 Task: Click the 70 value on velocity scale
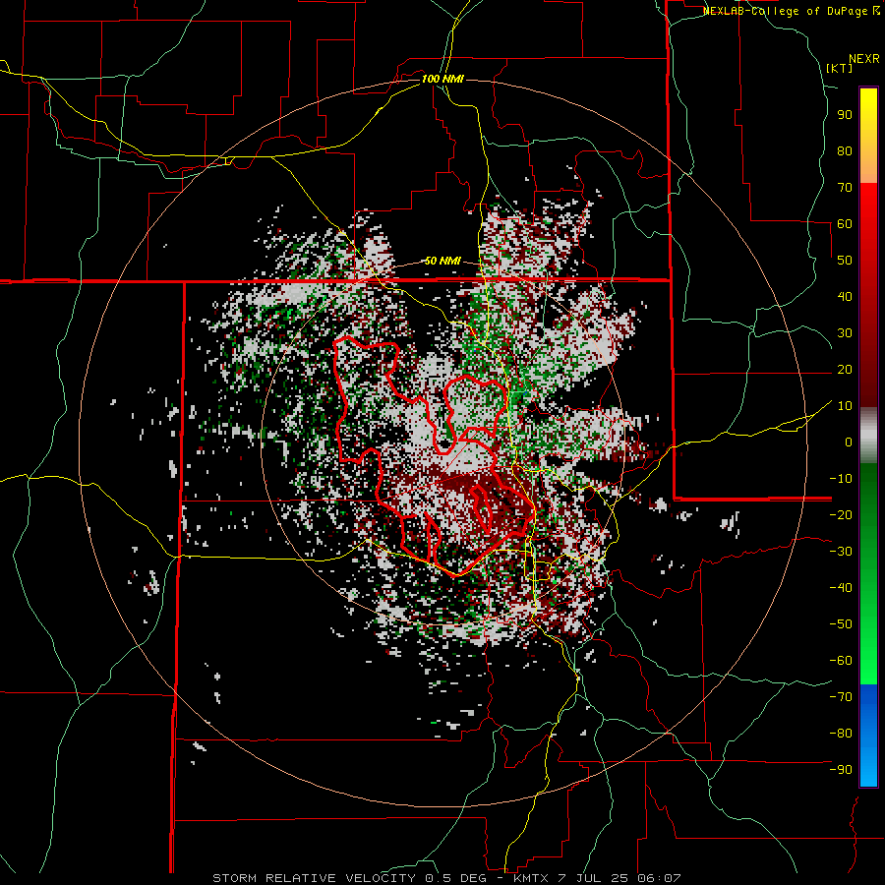[845, 188]
